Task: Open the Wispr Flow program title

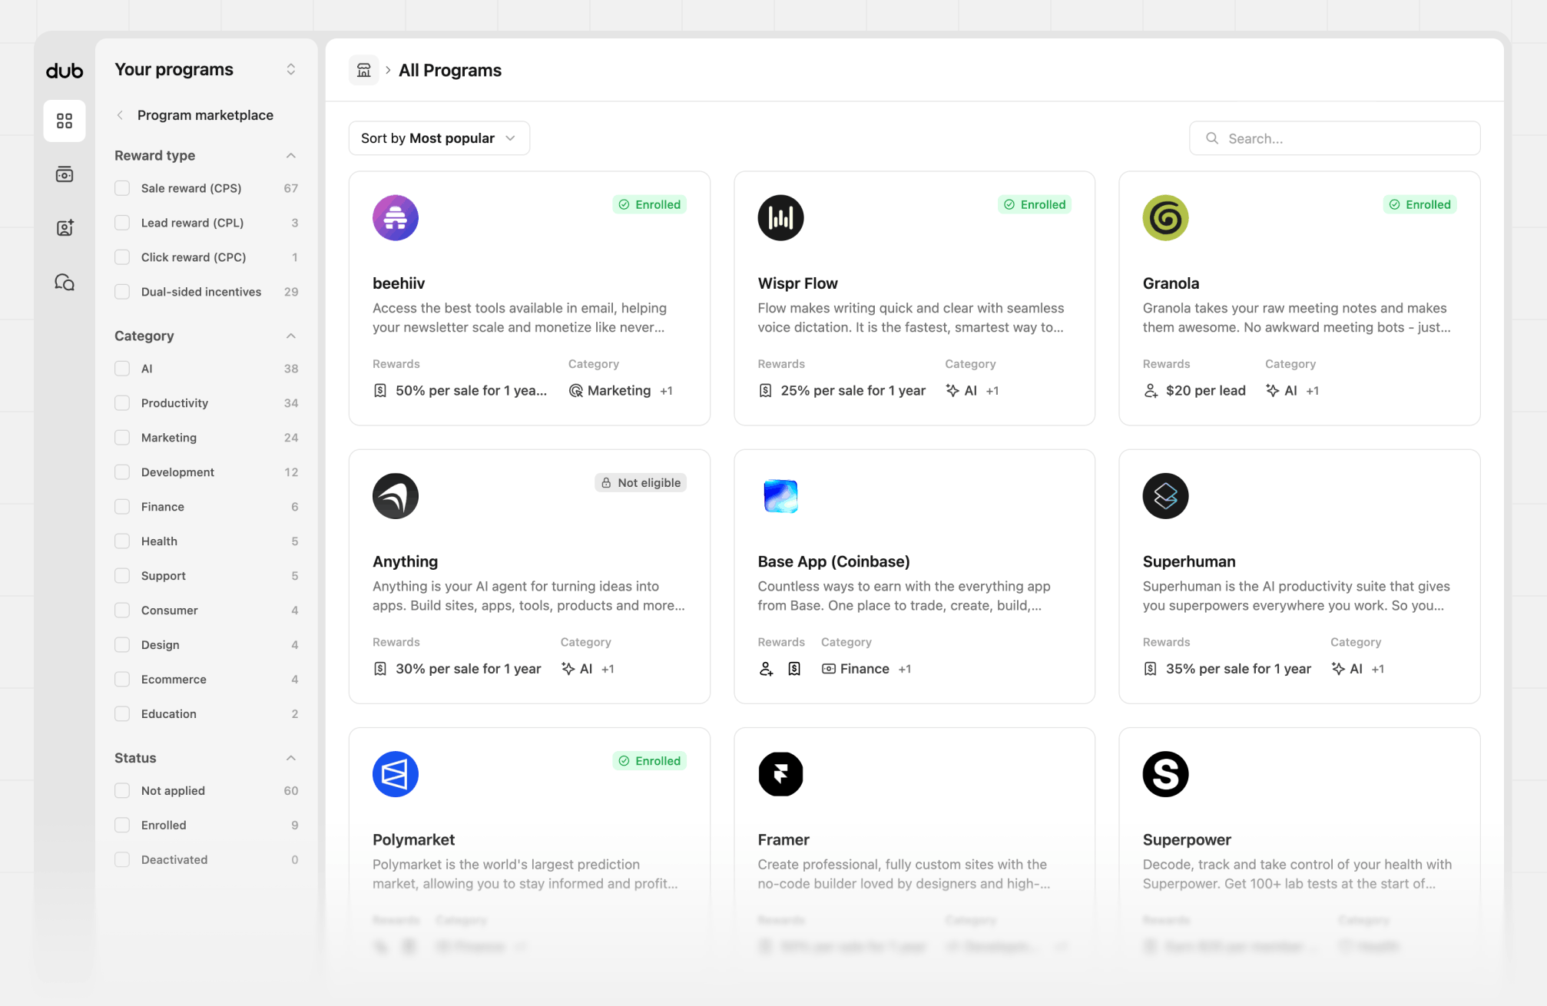Action: pos(797,283)
